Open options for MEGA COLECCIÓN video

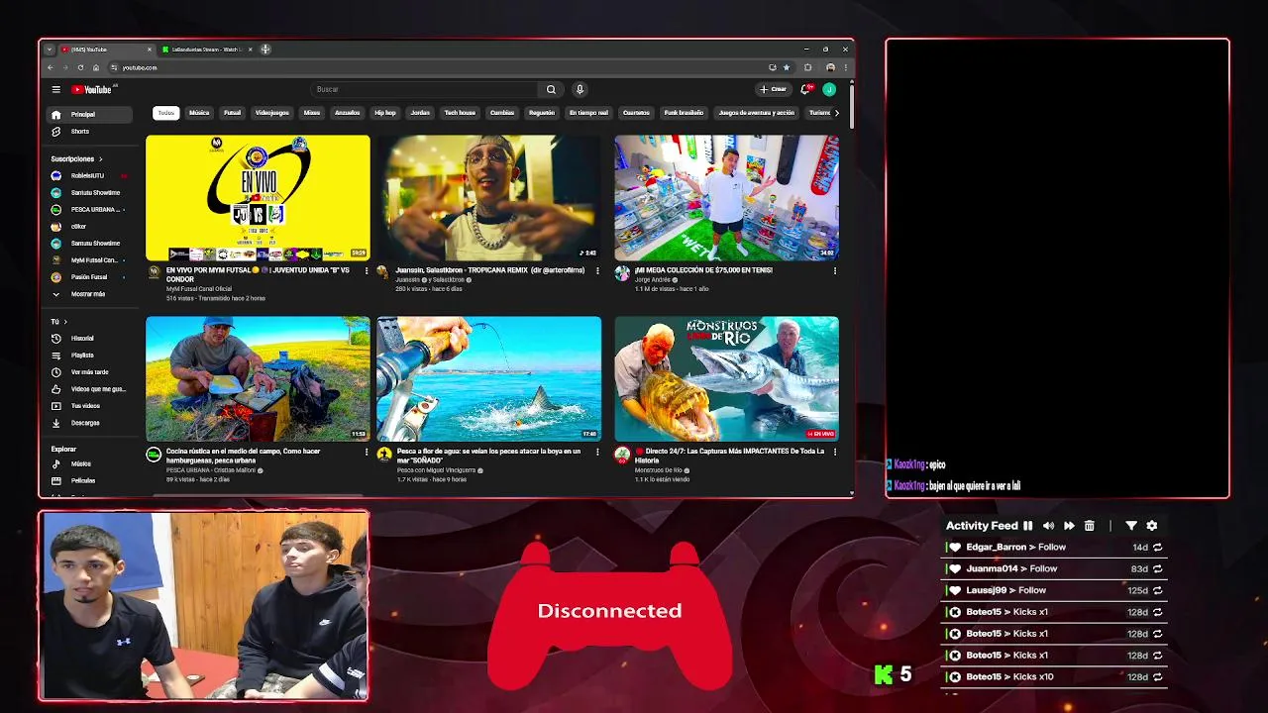point(834,270)
